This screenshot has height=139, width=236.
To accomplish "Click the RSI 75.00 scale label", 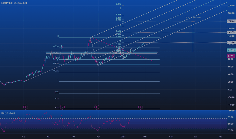I will click(231, 117).
